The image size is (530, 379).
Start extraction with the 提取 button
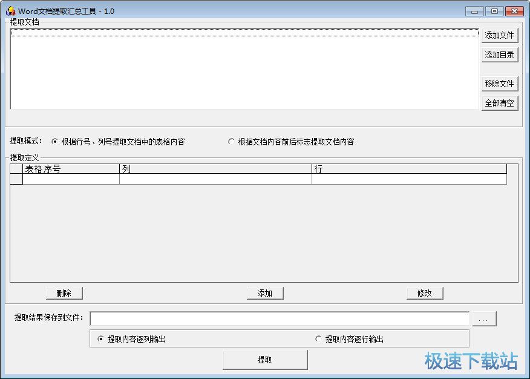(265, 360)
